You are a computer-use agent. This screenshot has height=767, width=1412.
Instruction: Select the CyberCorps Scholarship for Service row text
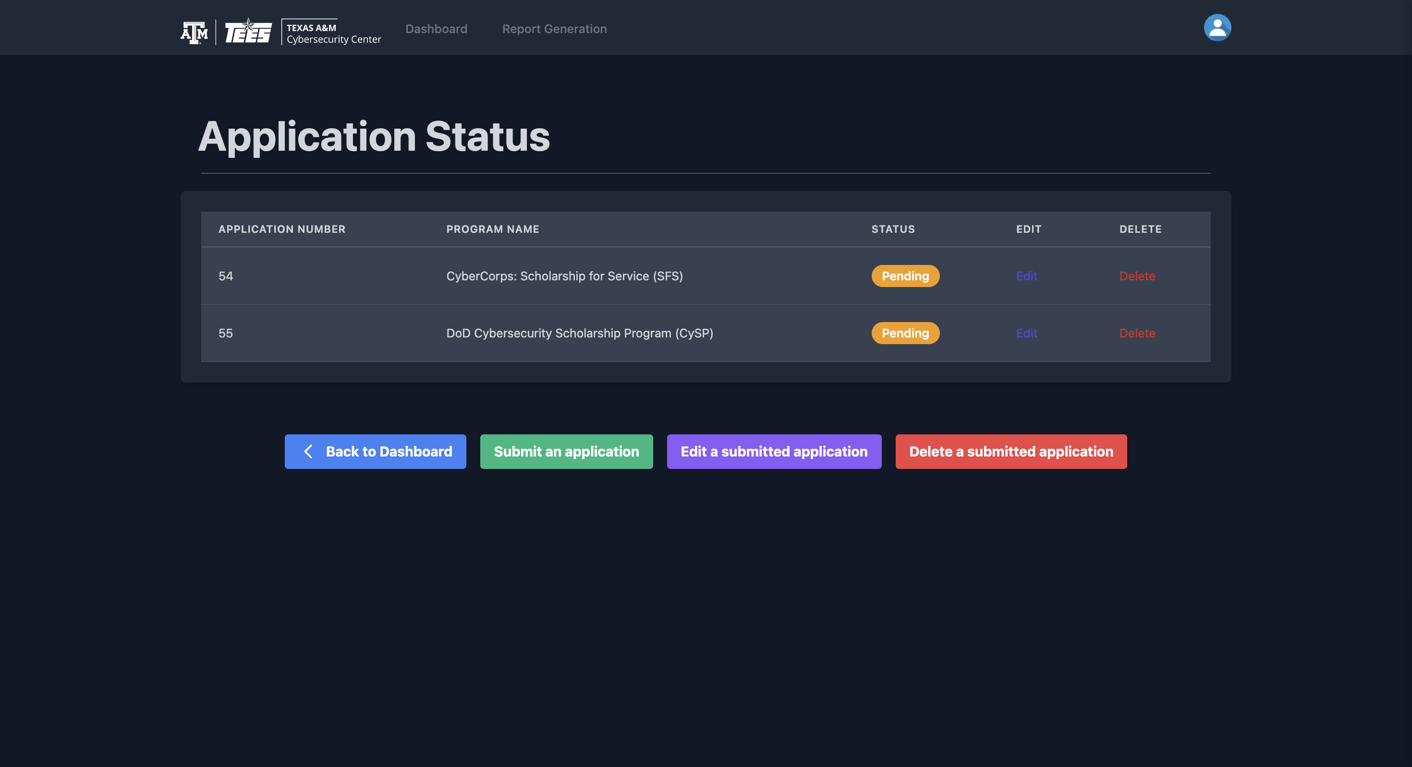coord(564,276)
